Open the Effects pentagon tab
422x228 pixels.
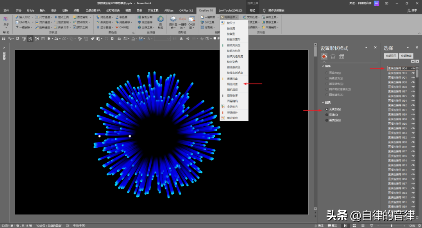pos(333,57)
